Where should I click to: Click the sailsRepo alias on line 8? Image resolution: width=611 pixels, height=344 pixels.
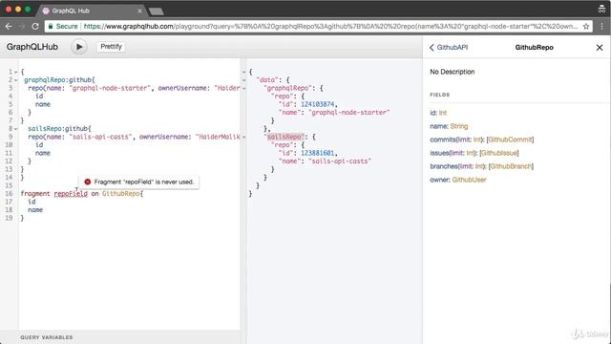pyautogui.click(x=45, y=128)
